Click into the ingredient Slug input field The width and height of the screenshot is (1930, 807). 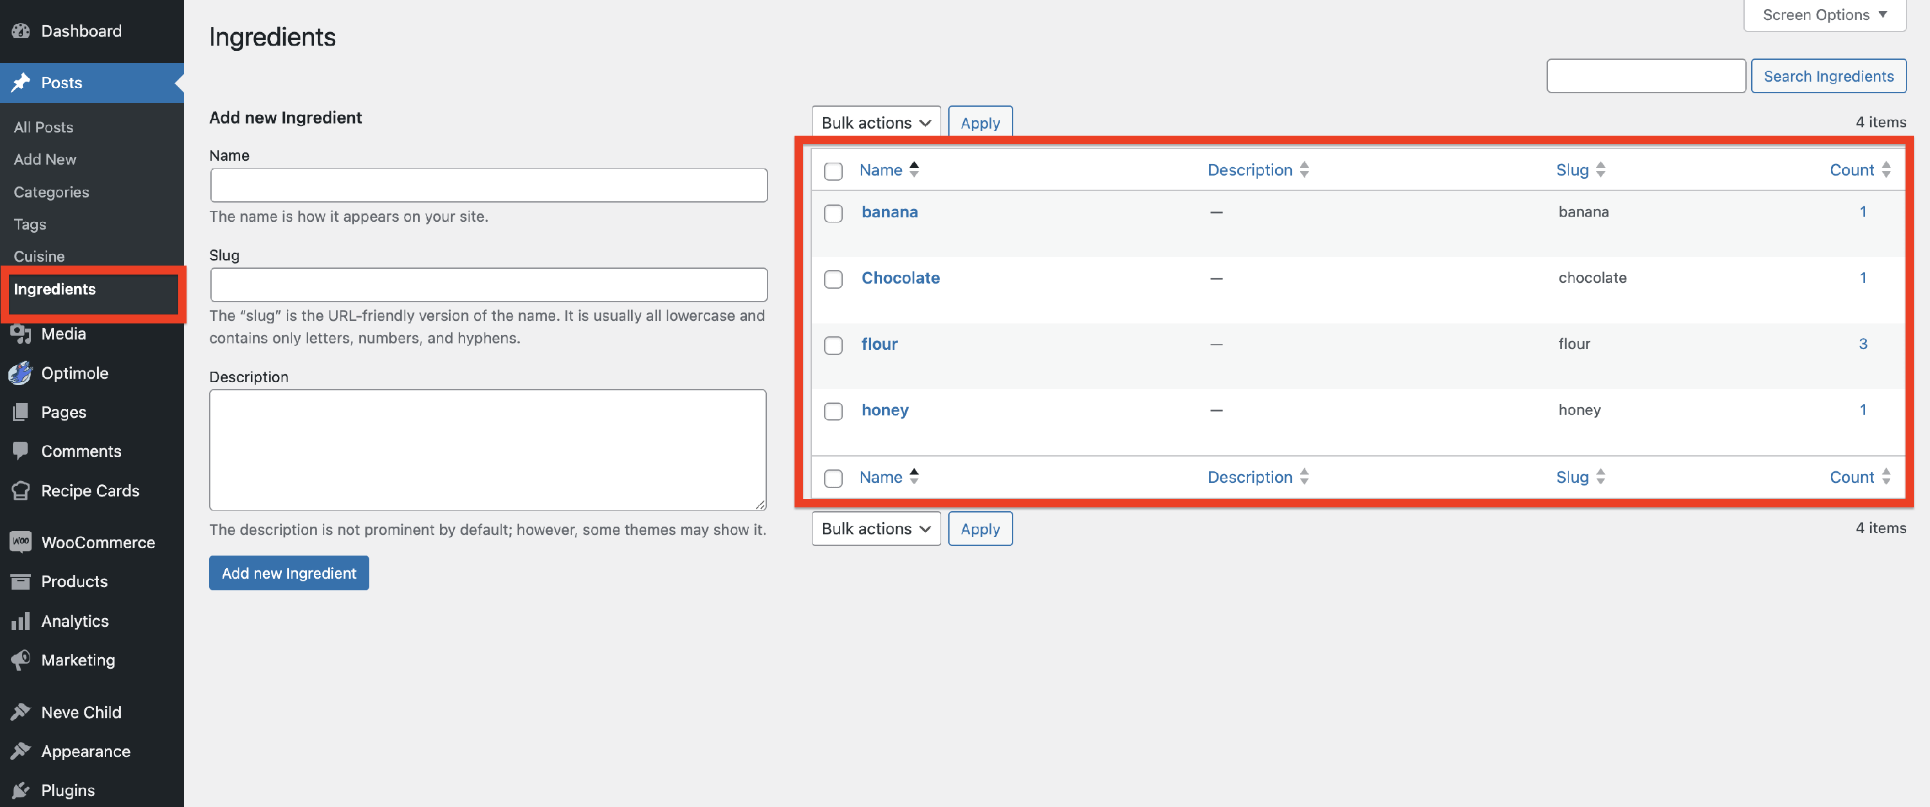488,284
